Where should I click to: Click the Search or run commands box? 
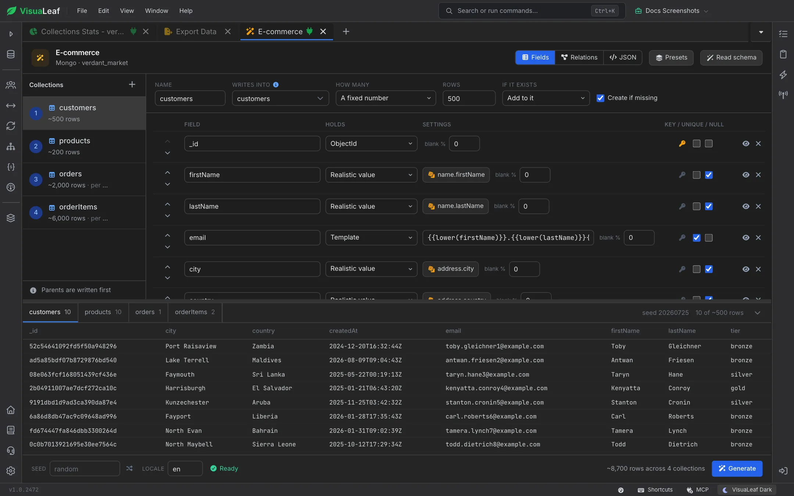coord(532,11)
